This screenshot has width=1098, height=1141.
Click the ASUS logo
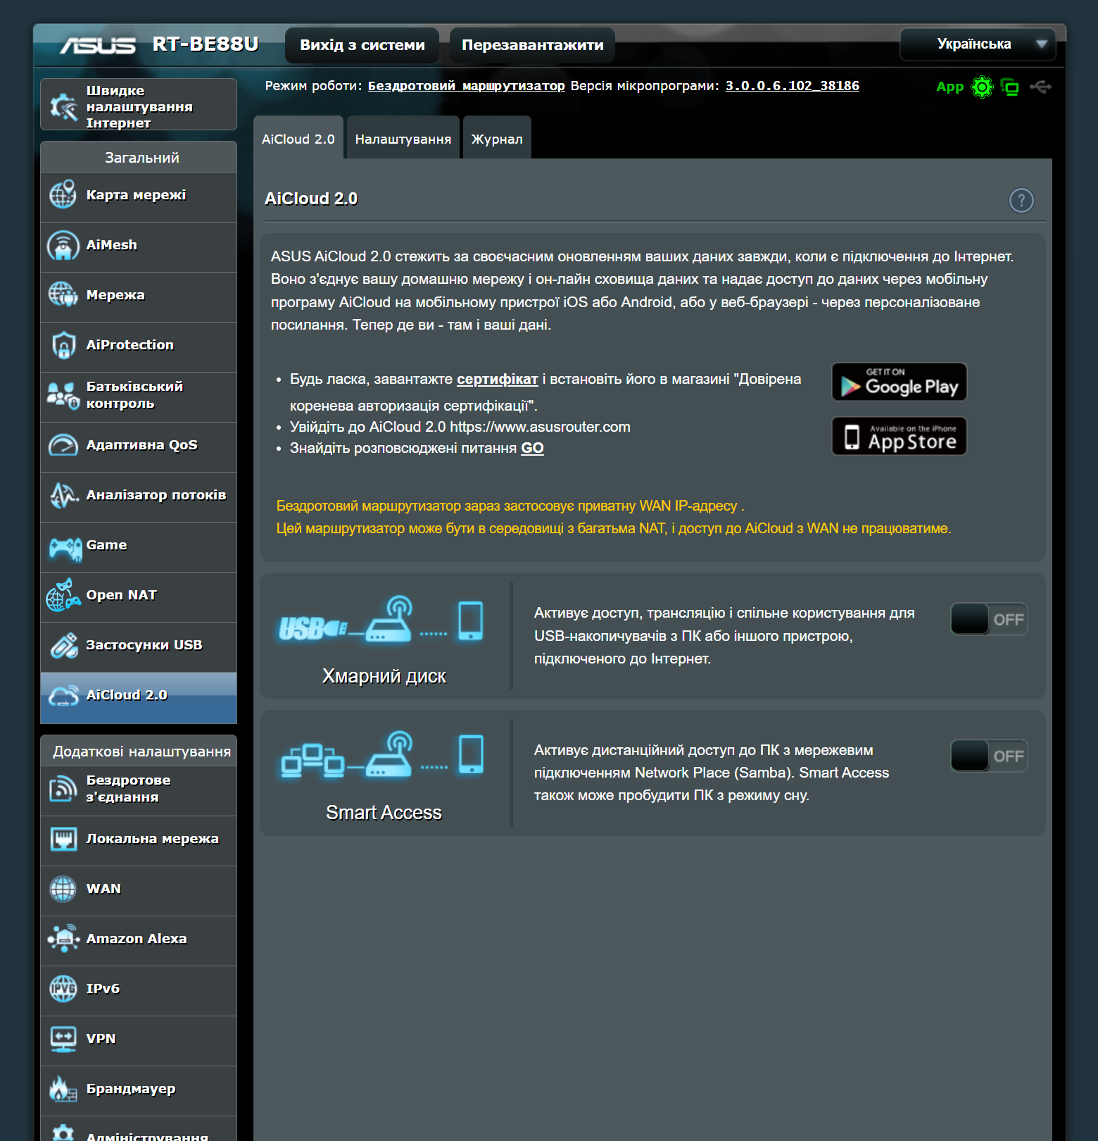(x=98, y=46)
